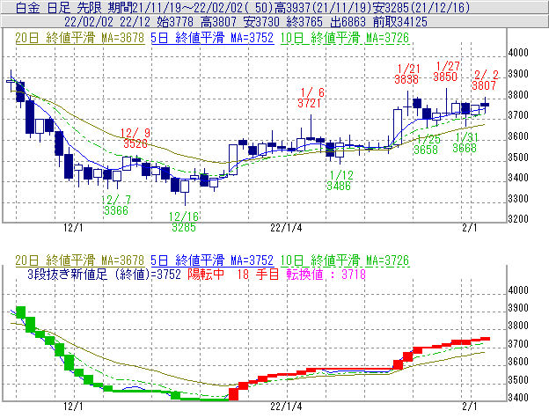Click the 転換値：3718 text
This screenshot has width=549, height=418.
[x=326, y=275]
